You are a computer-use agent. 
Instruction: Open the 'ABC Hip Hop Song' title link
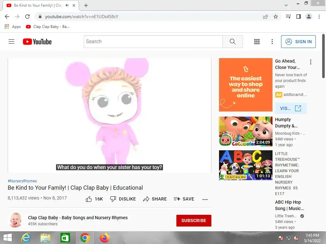pos(289,205)
